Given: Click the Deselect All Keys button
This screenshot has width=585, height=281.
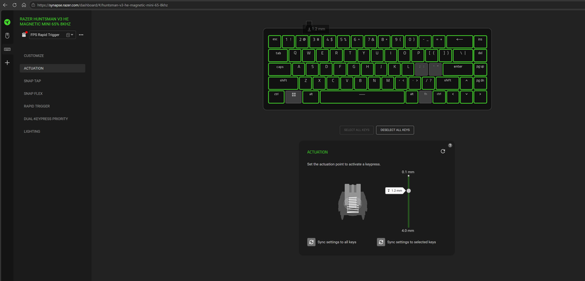Looking at the screenshot, I should click(395, 130).
